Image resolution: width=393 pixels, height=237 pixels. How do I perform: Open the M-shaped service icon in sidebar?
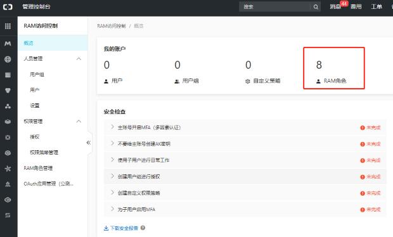tap(8, 44)
